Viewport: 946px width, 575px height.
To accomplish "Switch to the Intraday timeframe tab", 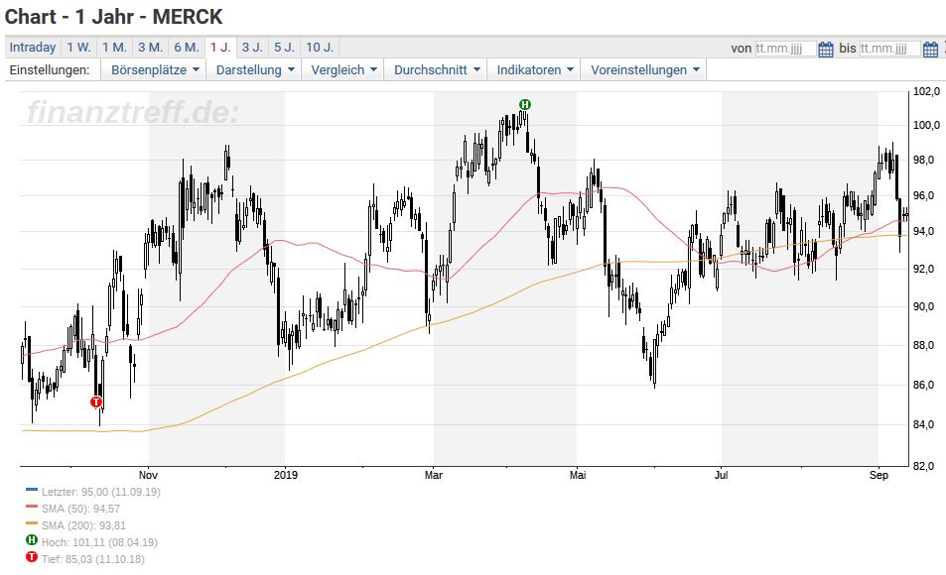I will coord(33,47).
